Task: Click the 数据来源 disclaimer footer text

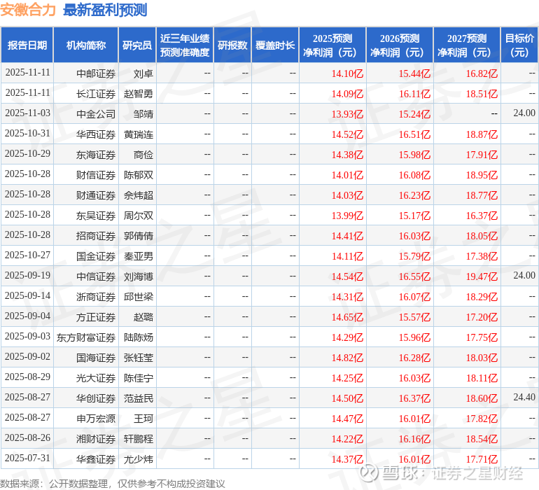Action: 113,484
